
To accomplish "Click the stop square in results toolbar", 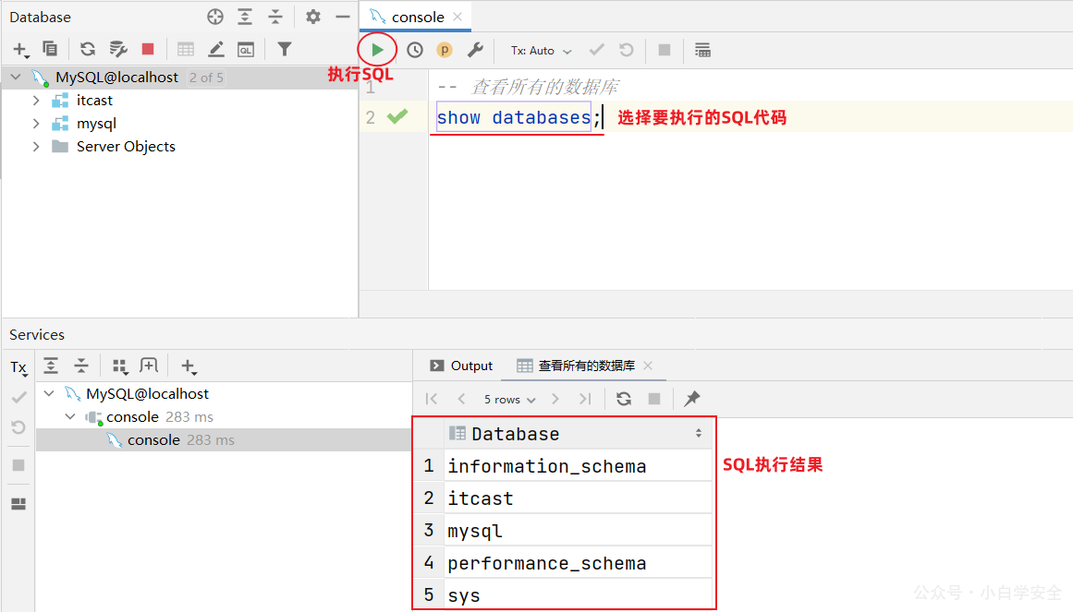I will [x=654, y=399].
